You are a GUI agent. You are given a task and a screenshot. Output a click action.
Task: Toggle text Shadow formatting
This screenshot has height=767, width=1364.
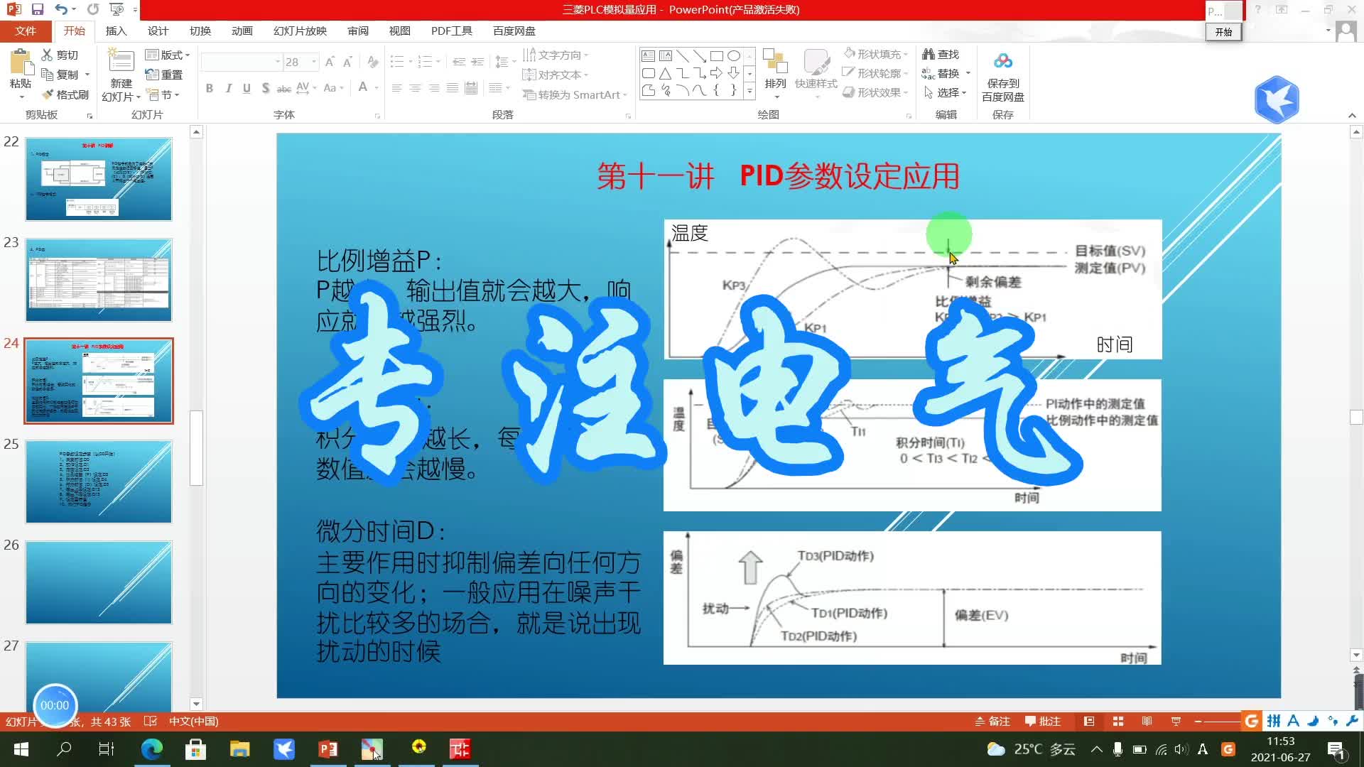click(x=265, y=88)
